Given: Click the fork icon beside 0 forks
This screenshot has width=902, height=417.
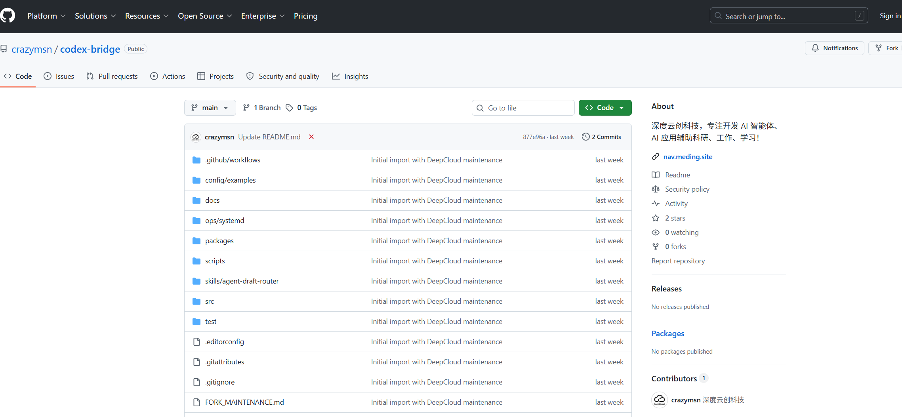Looking at the screenshot, I should (x=656, y=247).
